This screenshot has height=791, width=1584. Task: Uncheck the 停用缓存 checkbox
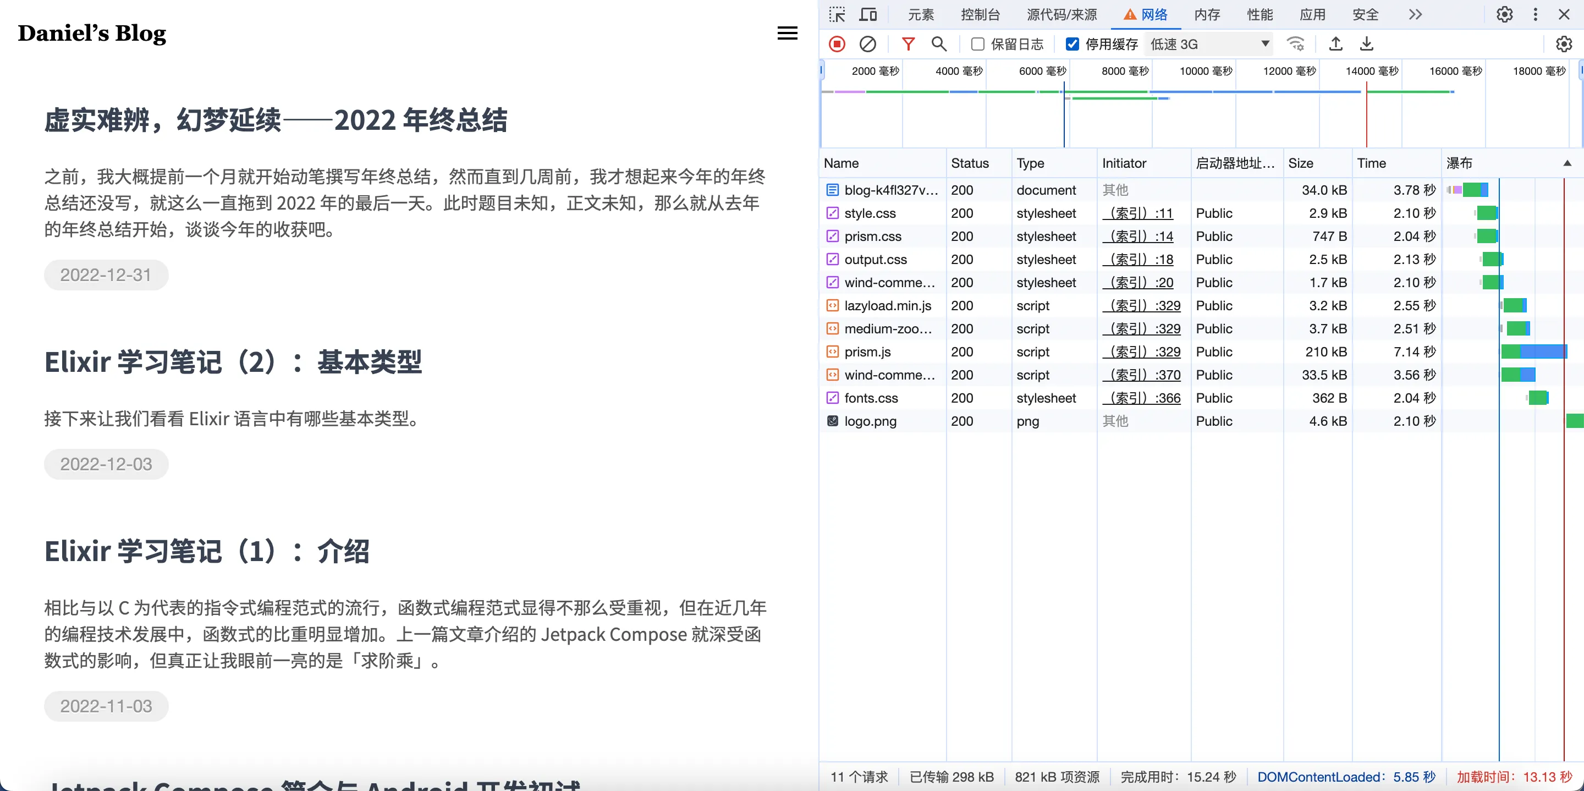coord(1072,43)
